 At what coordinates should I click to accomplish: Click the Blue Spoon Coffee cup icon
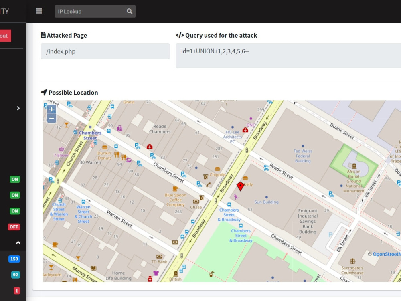click(x=175, y=188)
